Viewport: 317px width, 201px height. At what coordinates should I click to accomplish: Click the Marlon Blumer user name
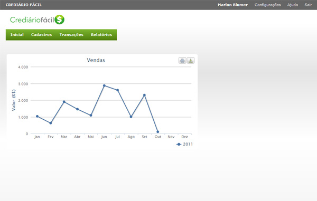click(232, 5)
